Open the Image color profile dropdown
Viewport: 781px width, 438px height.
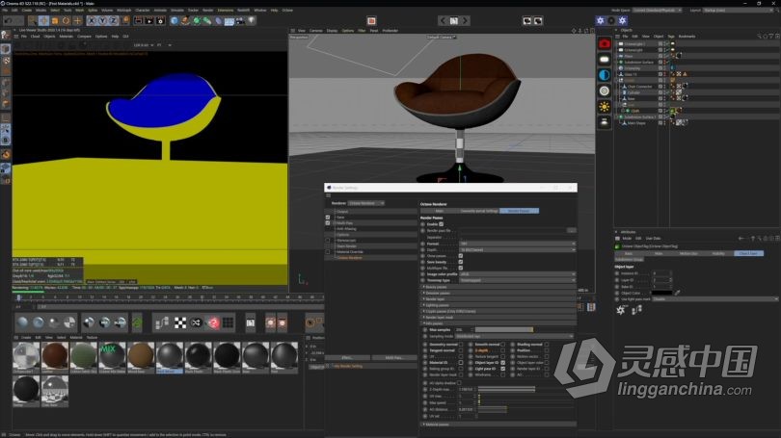point(518,274)
